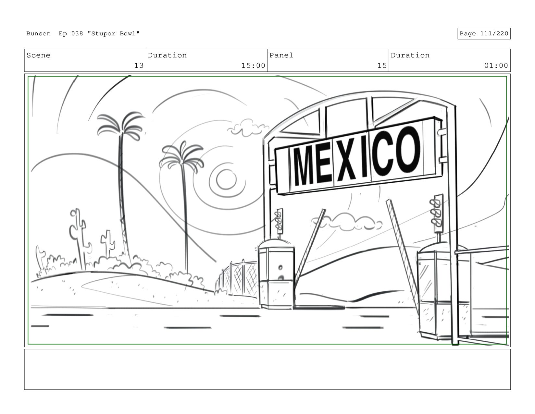Select the 'Panel' header label
535x414 pixels.
pos(281,55)
